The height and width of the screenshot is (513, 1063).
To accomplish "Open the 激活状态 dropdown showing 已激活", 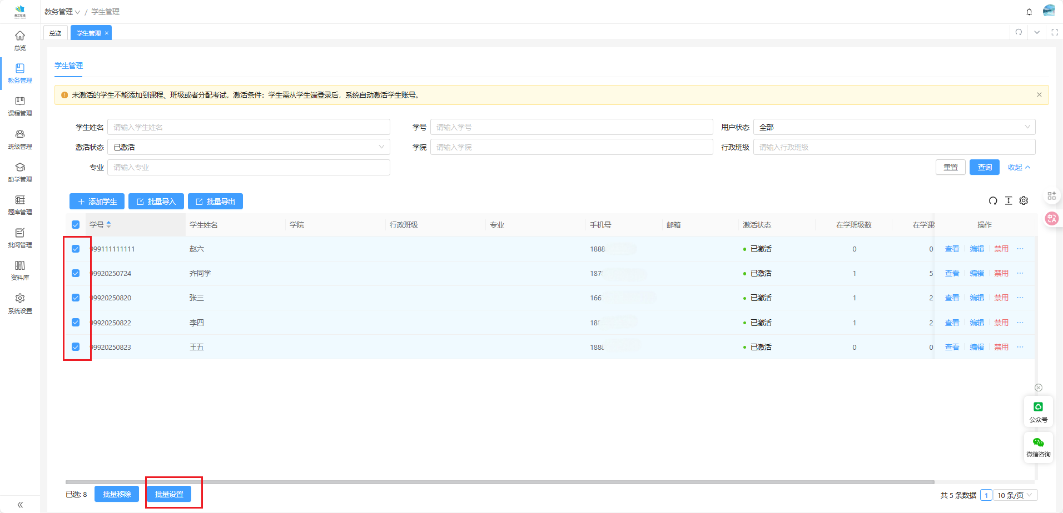I will 249,147.
